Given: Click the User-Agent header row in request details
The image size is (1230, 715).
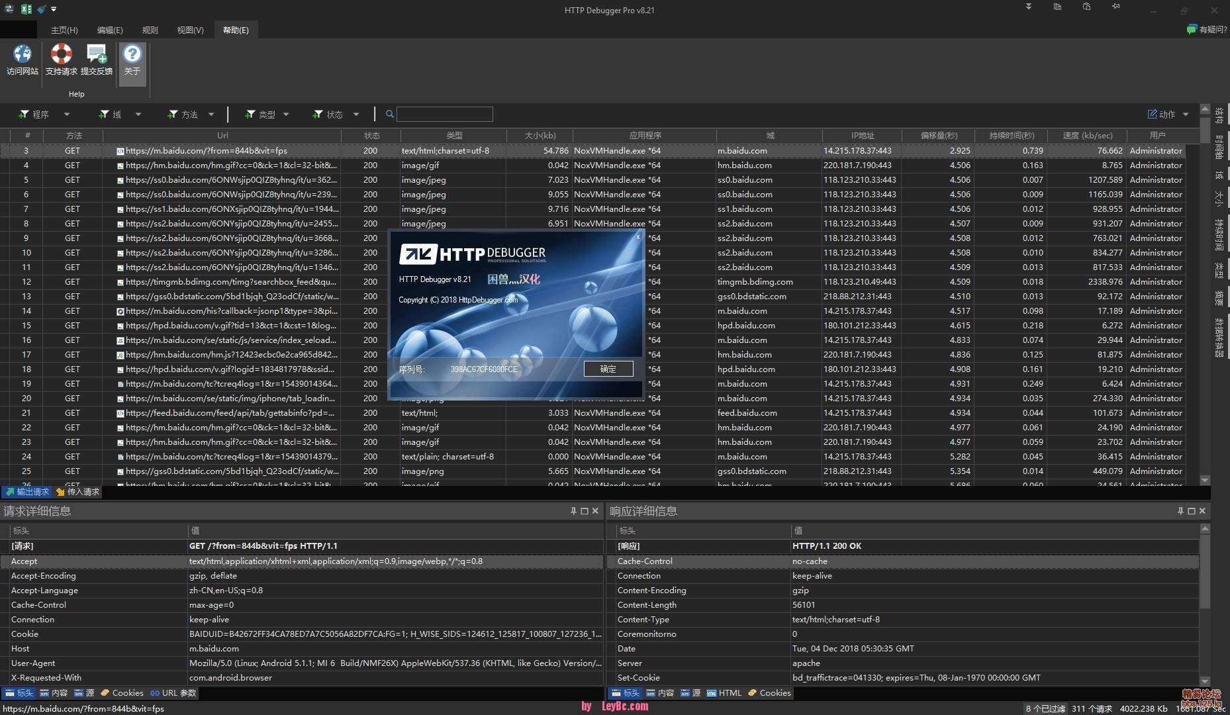Looking at the screenshot, I should [303, 663].
